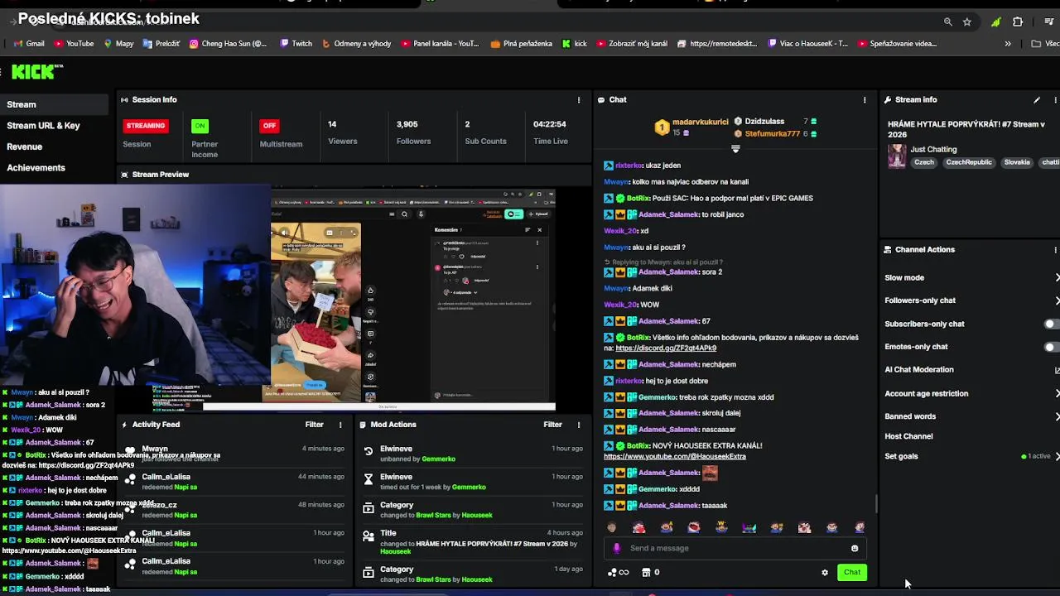The image size is (1060, 596).
Task: Expand Banned words settings
Action: point(1057,416)
